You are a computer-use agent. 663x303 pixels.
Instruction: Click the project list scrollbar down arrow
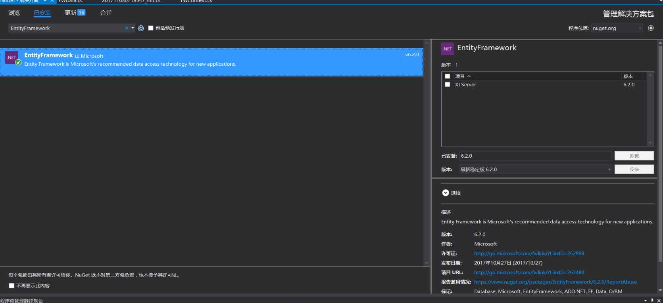[650, 143]
